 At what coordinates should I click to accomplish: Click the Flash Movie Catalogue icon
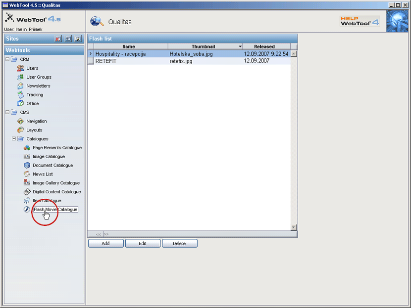(27, 210)
